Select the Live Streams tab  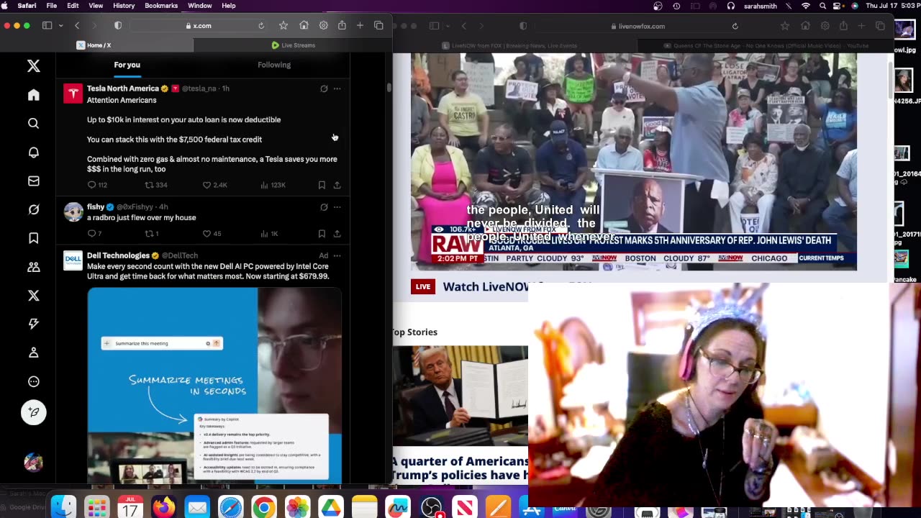pyautogui.click(x=293, y=45)
